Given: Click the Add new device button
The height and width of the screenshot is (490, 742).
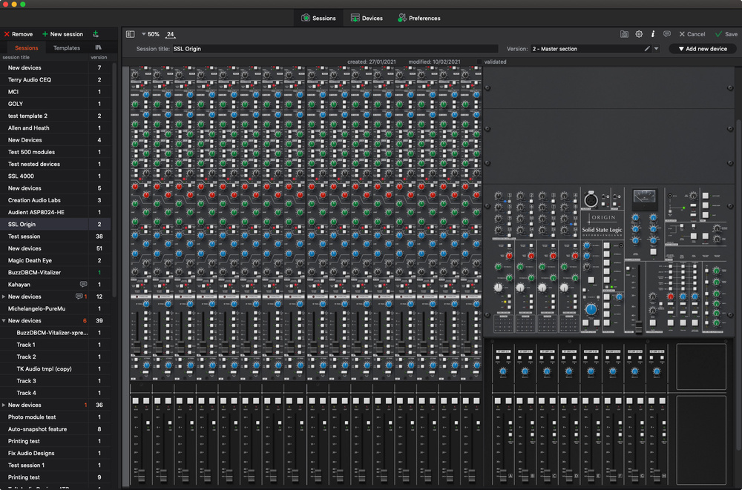Looking at the screenshot, I should click(x=702, y=49).
